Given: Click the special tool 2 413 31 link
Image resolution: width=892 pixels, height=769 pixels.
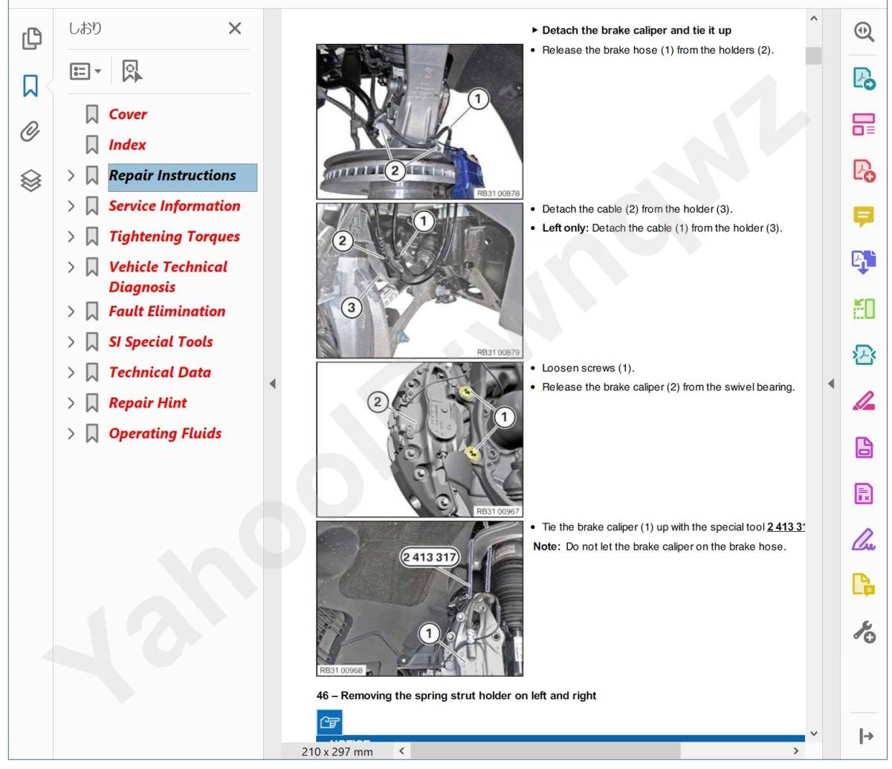Looking at the screenshot, I should coord(786,527).
